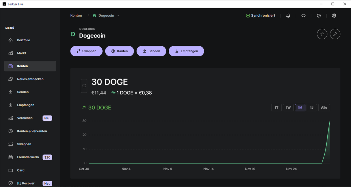
Task: Click the Recover shield icon
Action: 11,183
